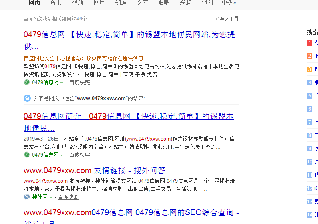Click hot search rank 2 badge

pos(310,56)
